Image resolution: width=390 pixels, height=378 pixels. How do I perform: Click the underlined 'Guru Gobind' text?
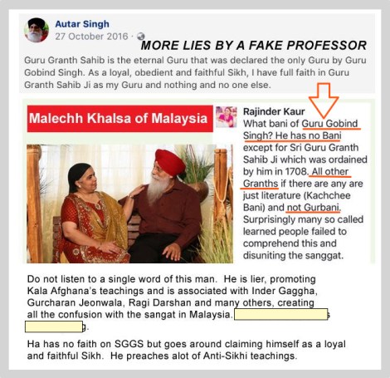point(330,124)
